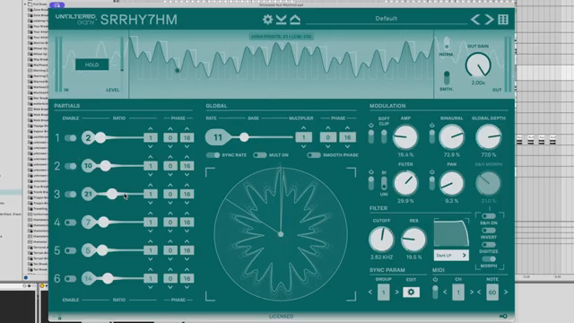Click partial 1 ratio slider handle

pos(100,138)
